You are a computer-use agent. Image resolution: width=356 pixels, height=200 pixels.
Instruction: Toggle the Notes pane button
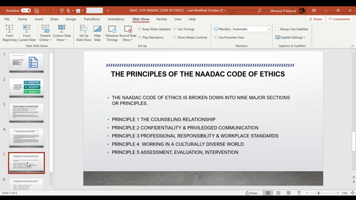pyautogui.click(x=252, y=193)
